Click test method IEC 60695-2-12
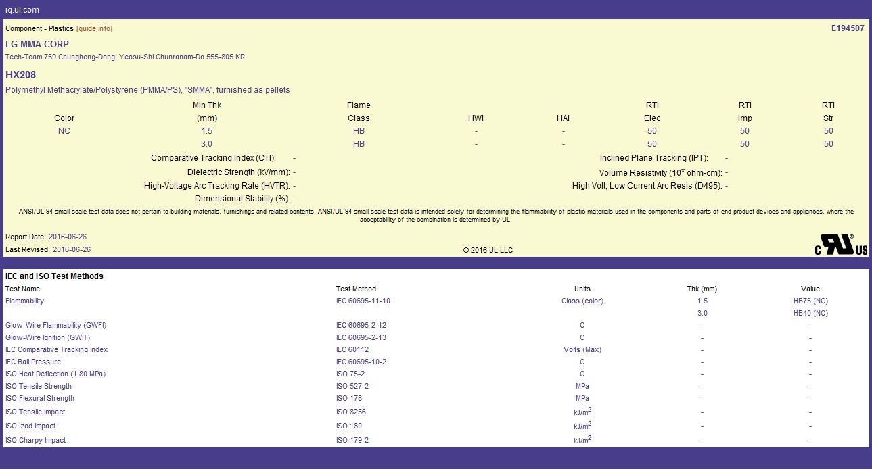This screenshot has height=469, width=872. pos(361,325)
